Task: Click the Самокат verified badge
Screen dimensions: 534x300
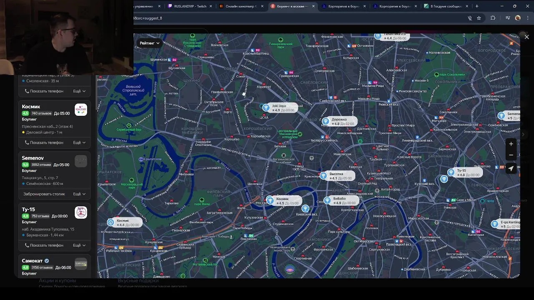Action: pos(47,261)
